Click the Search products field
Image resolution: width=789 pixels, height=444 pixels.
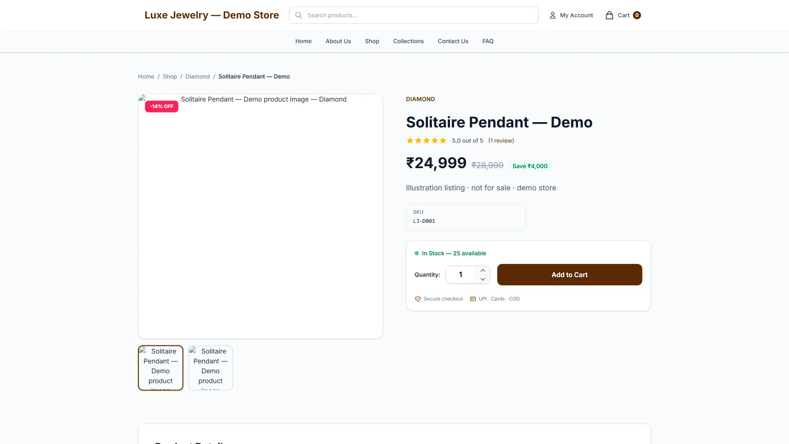point(413,15)
